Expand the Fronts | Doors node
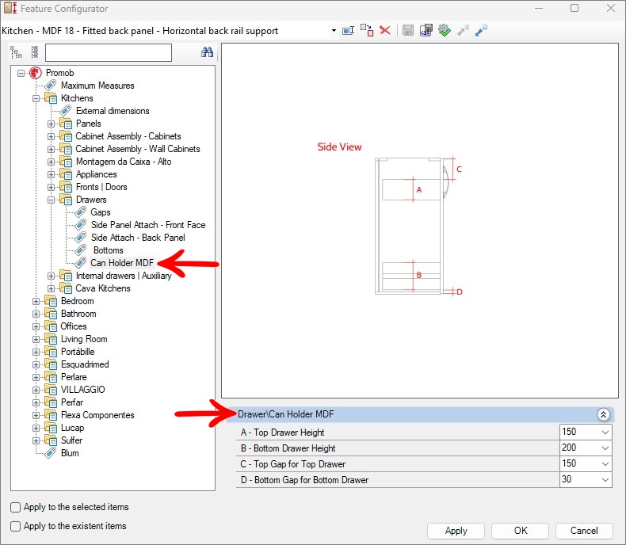 click(x=51, y=187)
